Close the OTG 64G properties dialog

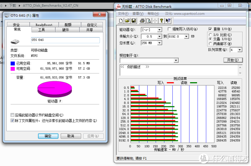click(x=100, y=14)
